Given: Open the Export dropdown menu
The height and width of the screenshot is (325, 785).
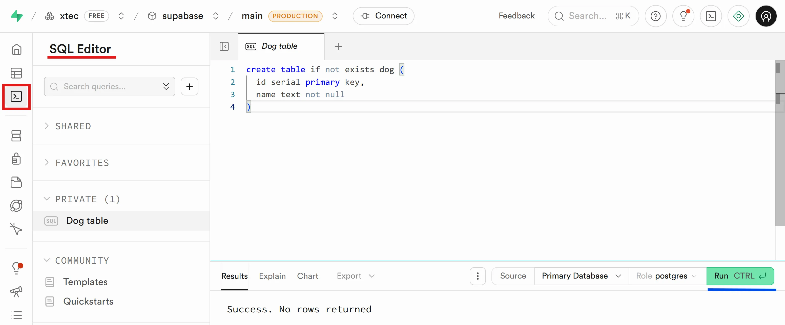Looking at the screenshot, I should point(355,276).
